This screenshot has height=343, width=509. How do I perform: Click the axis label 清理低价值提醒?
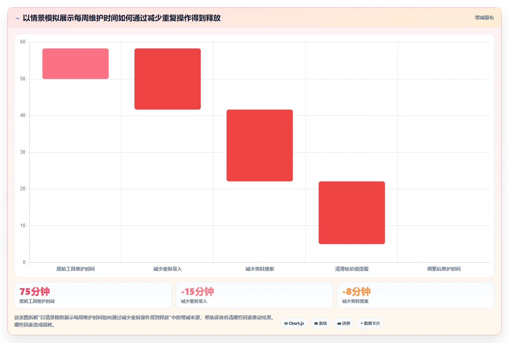(x=352, y=269)
